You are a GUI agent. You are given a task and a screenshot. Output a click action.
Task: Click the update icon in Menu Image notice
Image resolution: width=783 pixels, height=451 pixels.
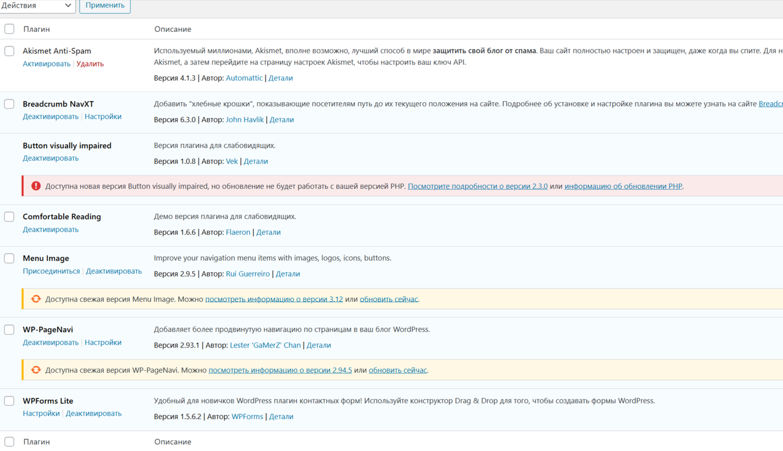click(36, 299)
